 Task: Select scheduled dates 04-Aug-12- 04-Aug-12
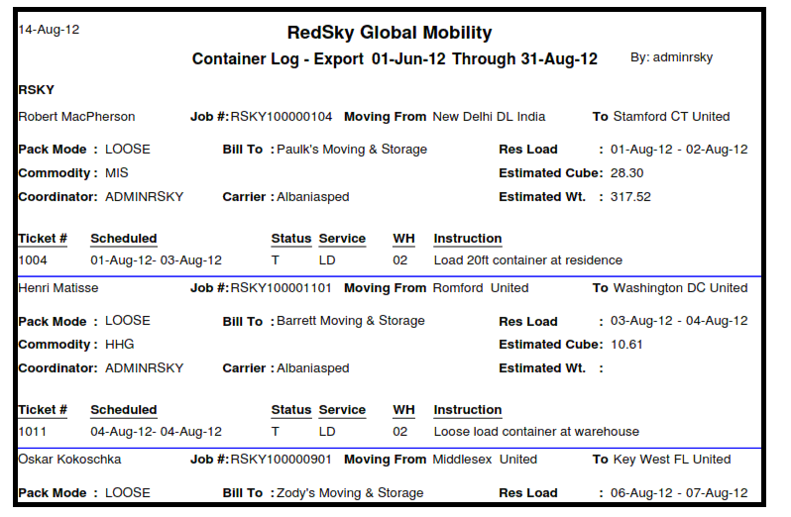point(157,432)
